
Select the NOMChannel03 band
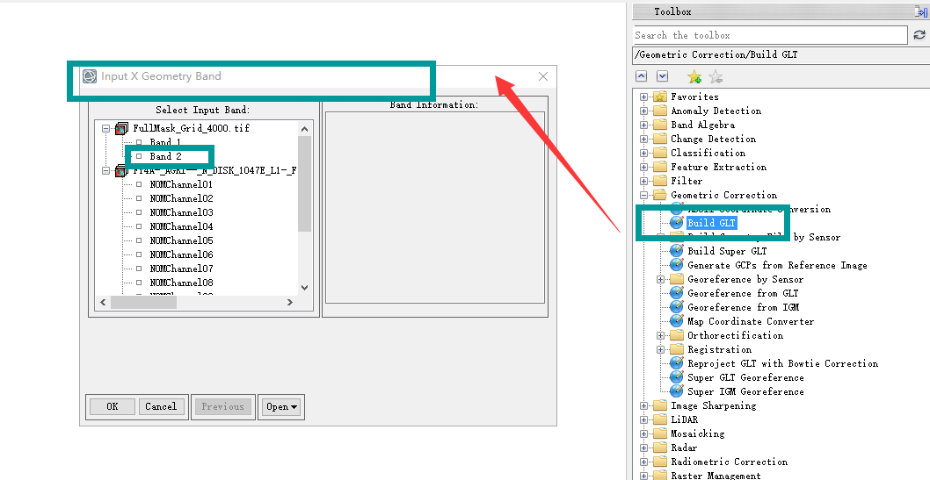181,212
